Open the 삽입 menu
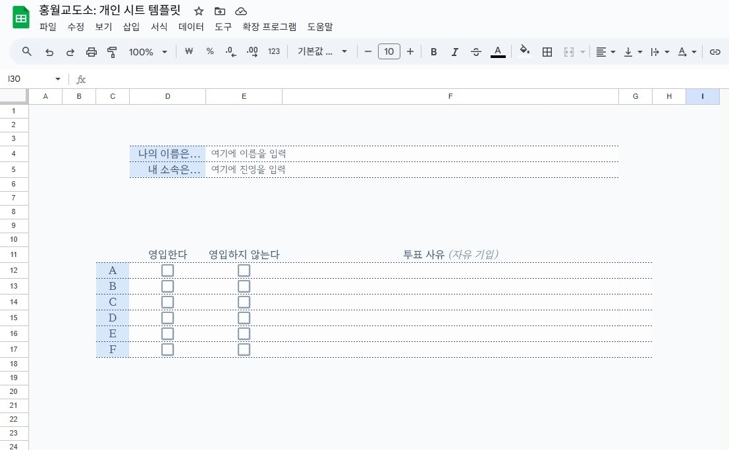 pos(131,27)
